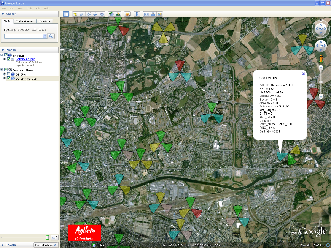This screenshot has width=331, height=248.
Task: Open the Tools menu
Action: [29, 8]
